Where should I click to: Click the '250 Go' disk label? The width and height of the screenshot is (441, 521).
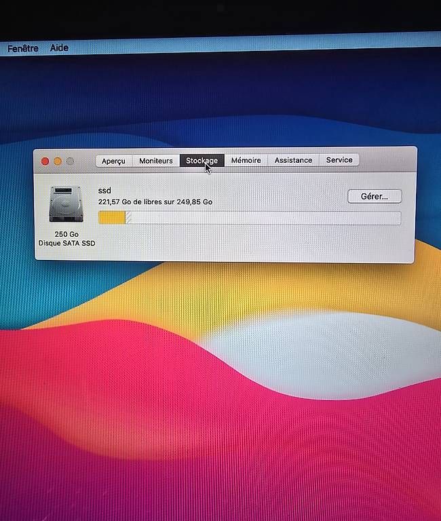click(x=66, y=234)
